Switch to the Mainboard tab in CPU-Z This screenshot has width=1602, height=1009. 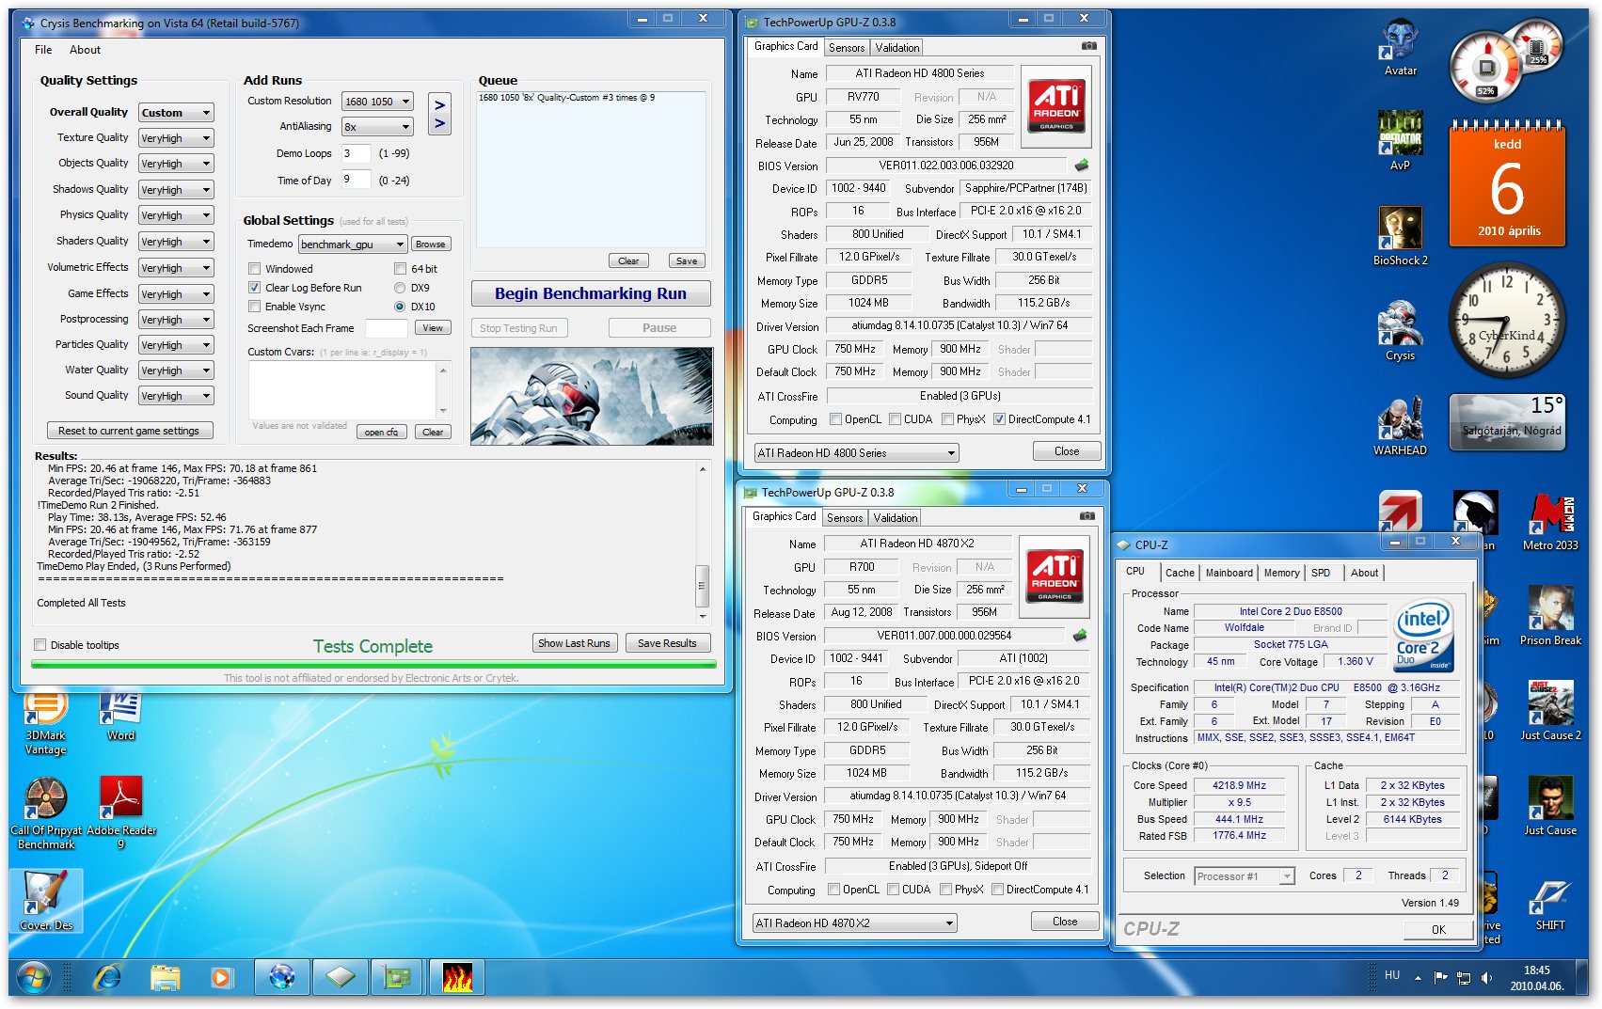click(1229, 573)
